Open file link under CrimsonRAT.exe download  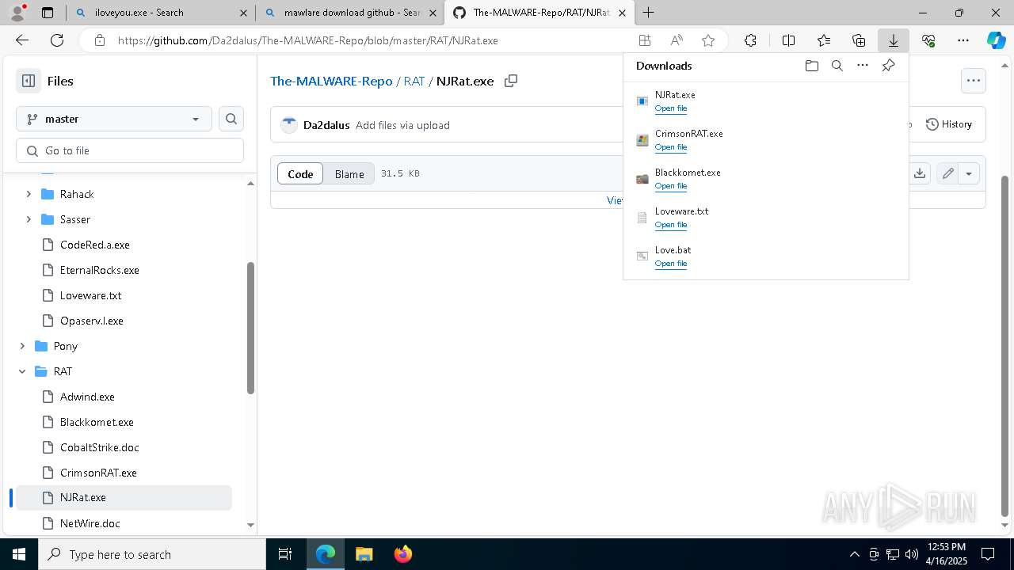tap(671, 147)
